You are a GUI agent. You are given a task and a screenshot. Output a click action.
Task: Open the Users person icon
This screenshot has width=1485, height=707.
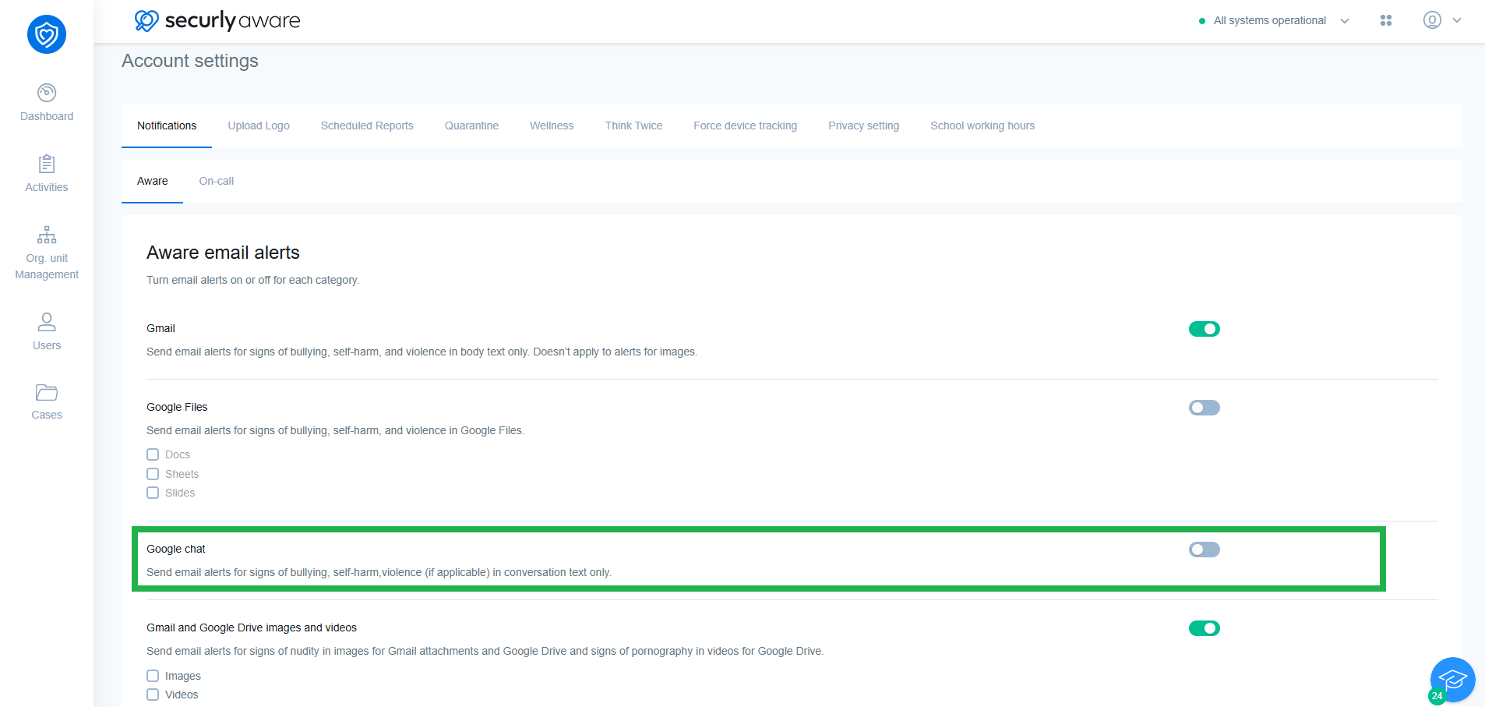pyautogui.click(x=47, y=321)
